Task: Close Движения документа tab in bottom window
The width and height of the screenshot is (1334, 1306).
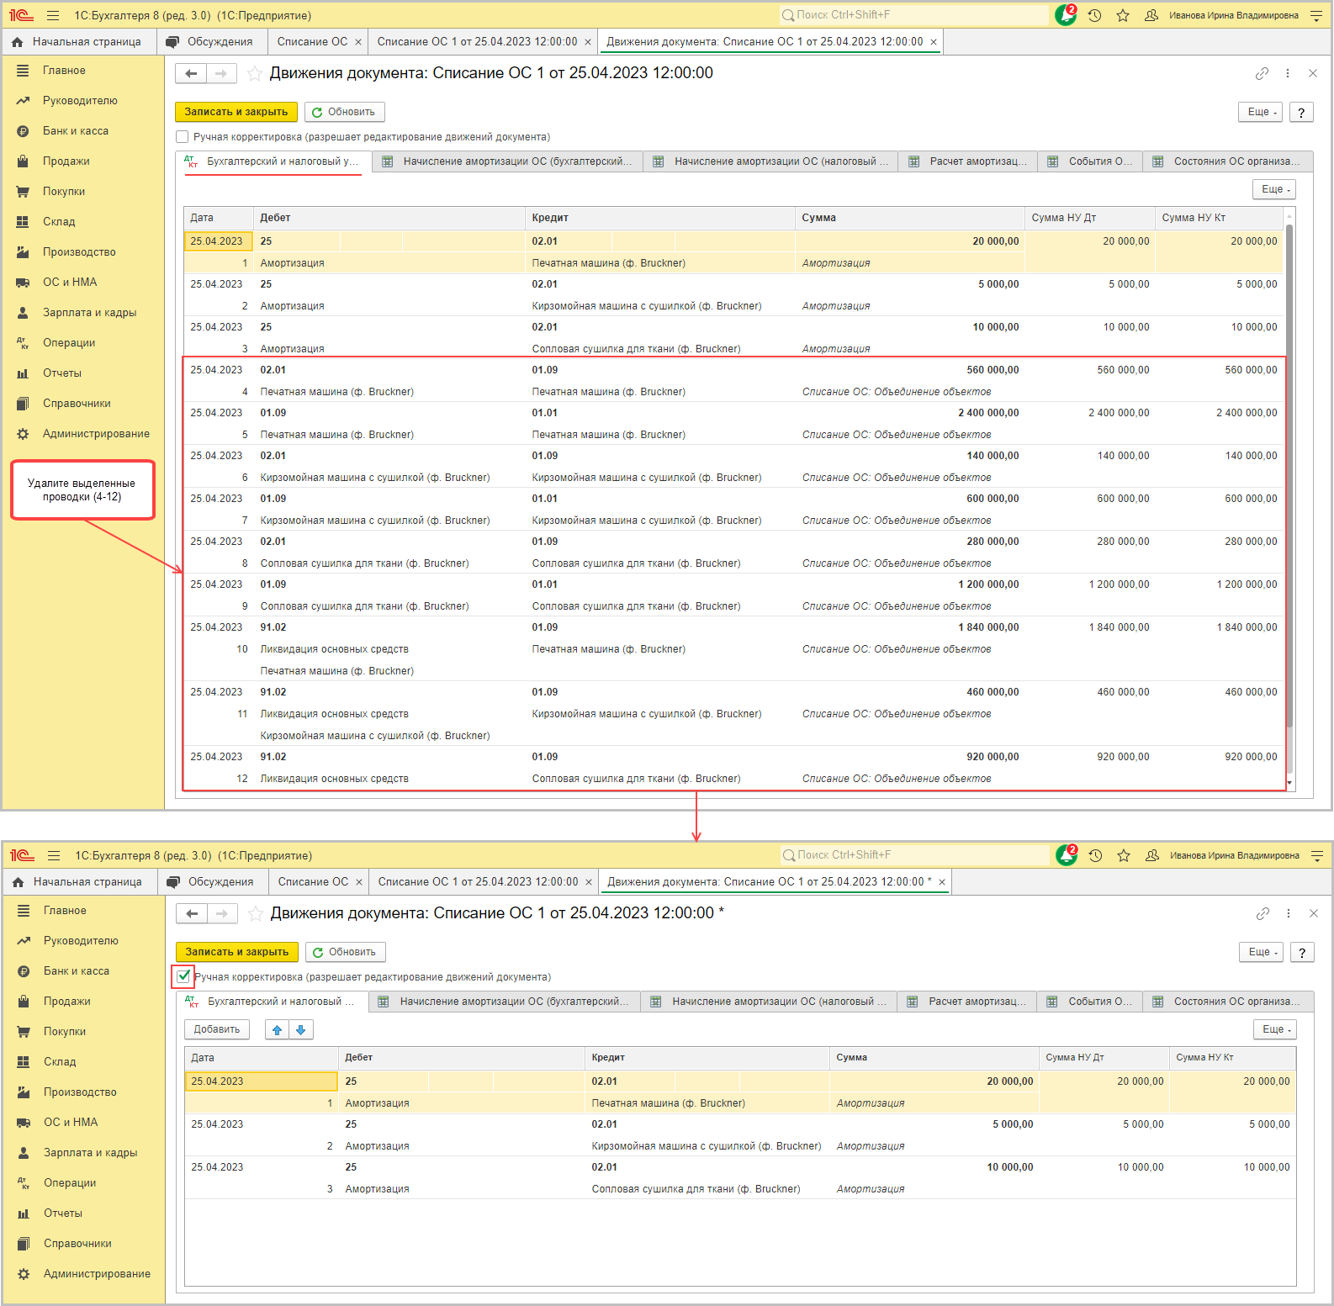Action: 942,882
